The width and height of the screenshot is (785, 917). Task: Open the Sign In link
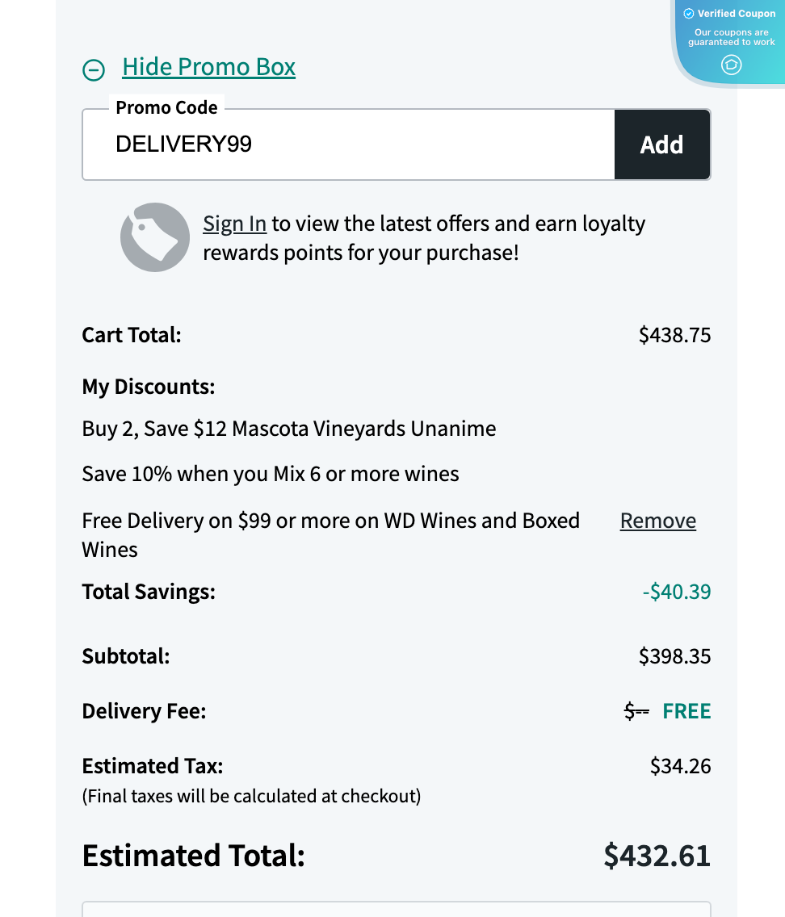pyautogui.click(x=234, y=224)
